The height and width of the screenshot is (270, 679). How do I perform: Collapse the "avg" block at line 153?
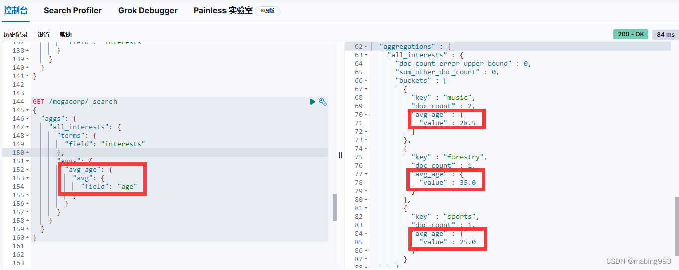28,178
